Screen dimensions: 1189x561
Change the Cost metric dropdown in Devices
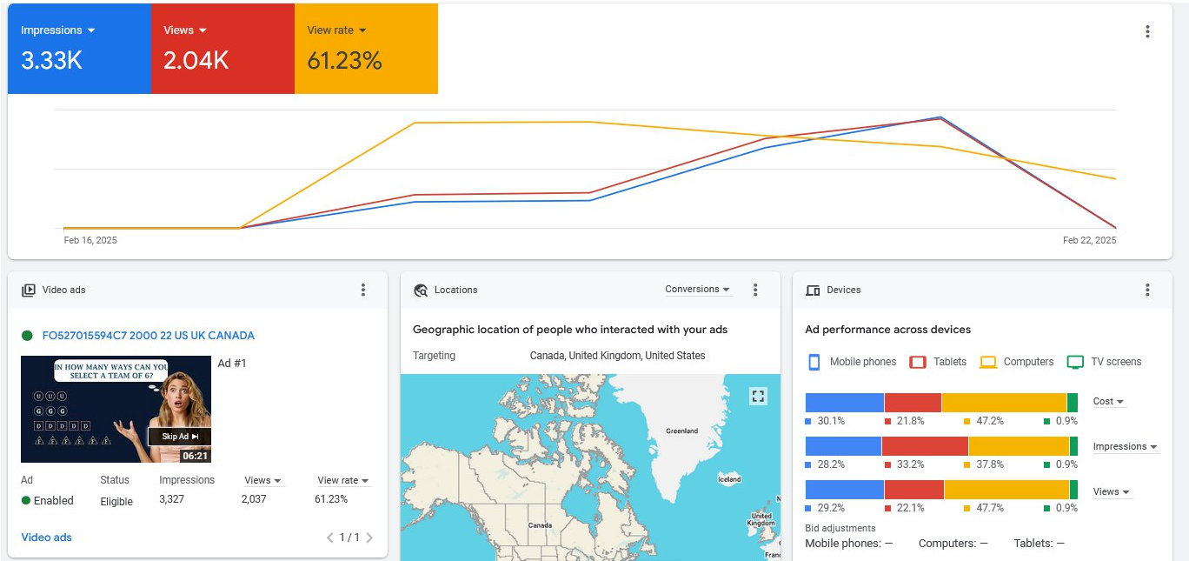click(1108, 402)
